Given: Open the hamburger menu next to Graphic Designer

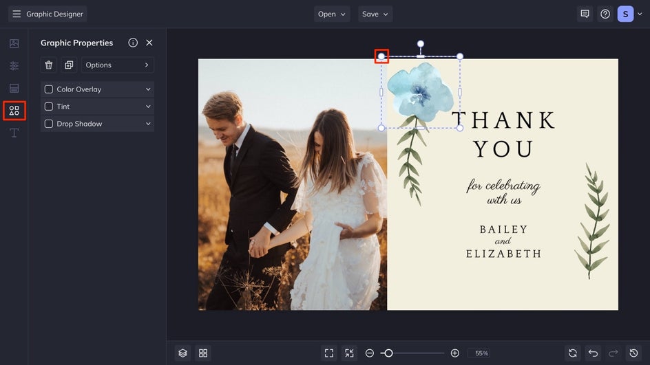Looking at the screenshot, I should (17, 14).
